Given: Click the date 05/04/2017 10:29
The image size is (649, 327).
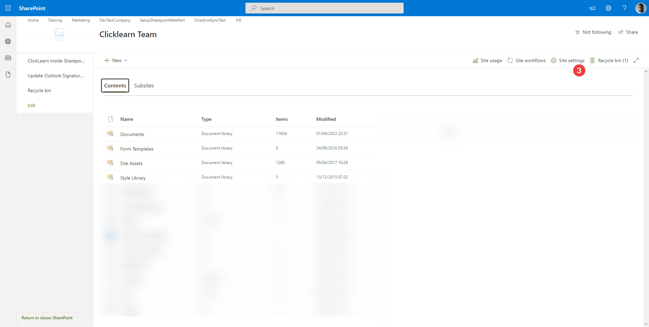Looking at the screenshot, I should pos(332,163).
